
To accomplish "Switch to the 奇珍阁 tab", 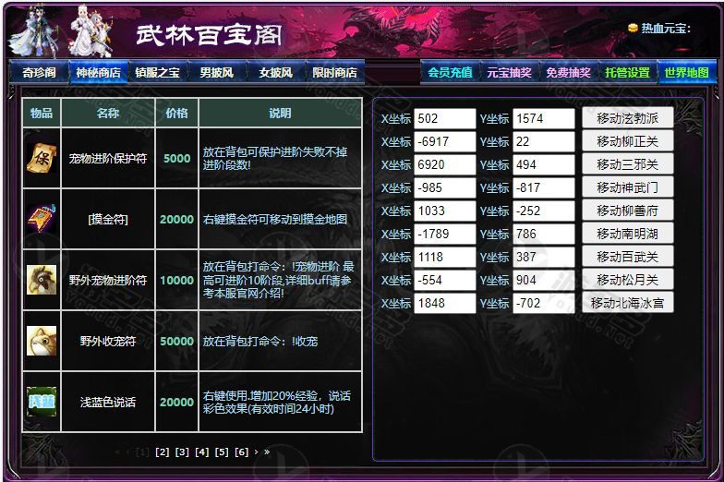I will (39, 73).
